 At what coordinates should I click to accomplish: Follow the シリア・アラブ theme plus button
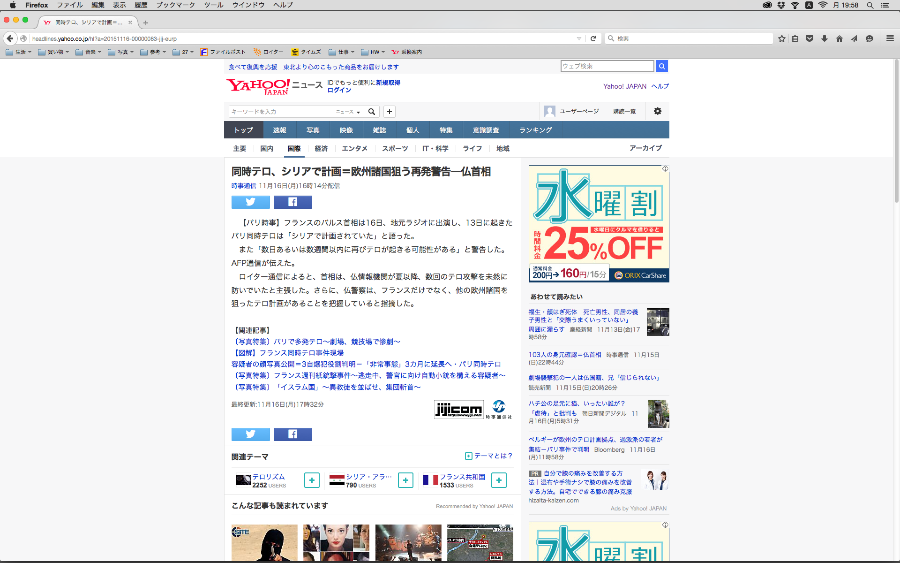pos(405,480)
